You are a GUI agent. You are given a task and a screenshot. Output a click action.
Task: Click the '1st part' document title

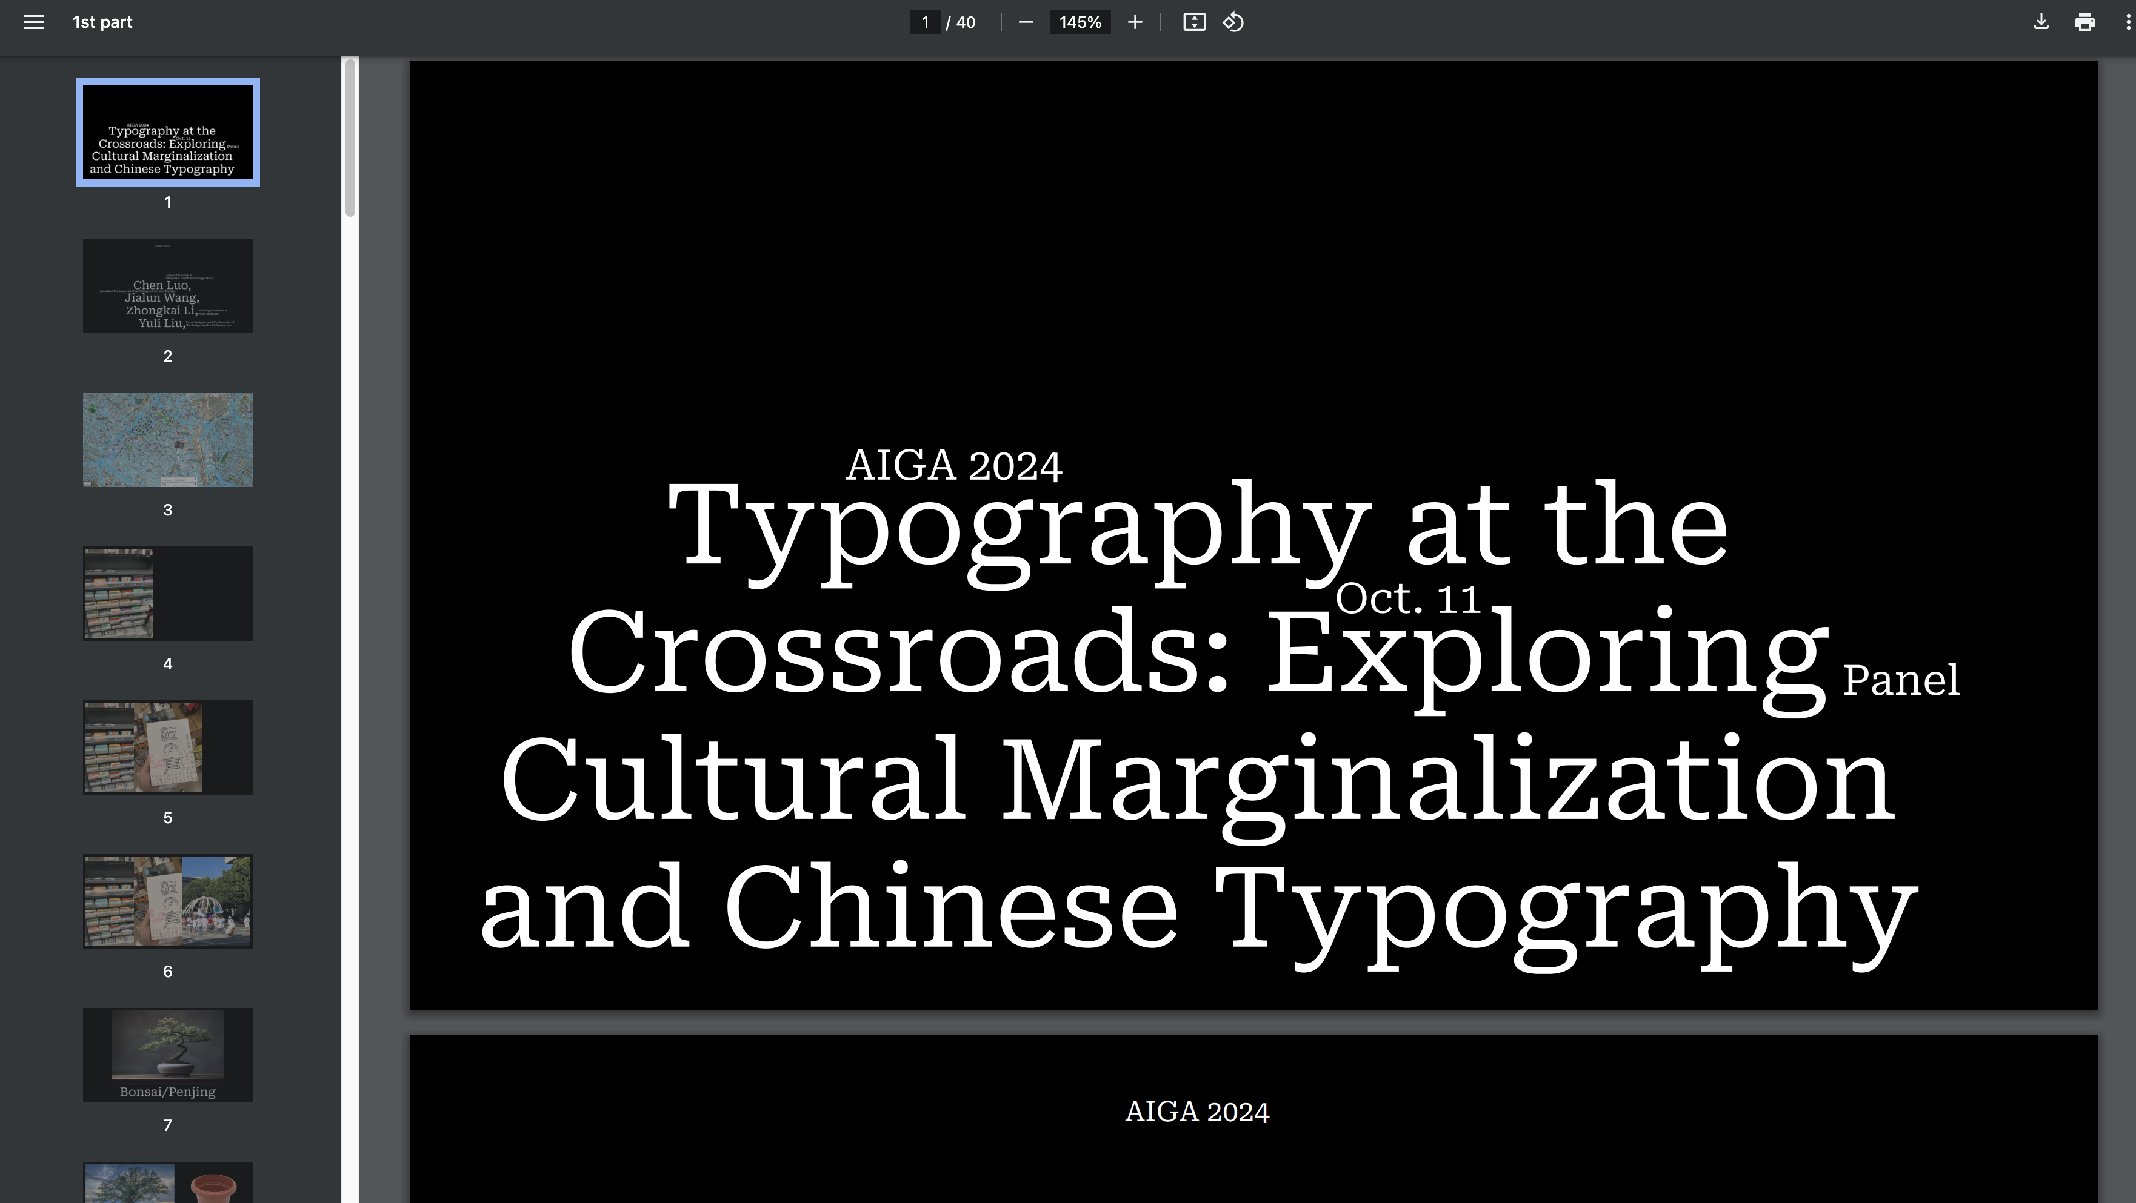point(102,22)
